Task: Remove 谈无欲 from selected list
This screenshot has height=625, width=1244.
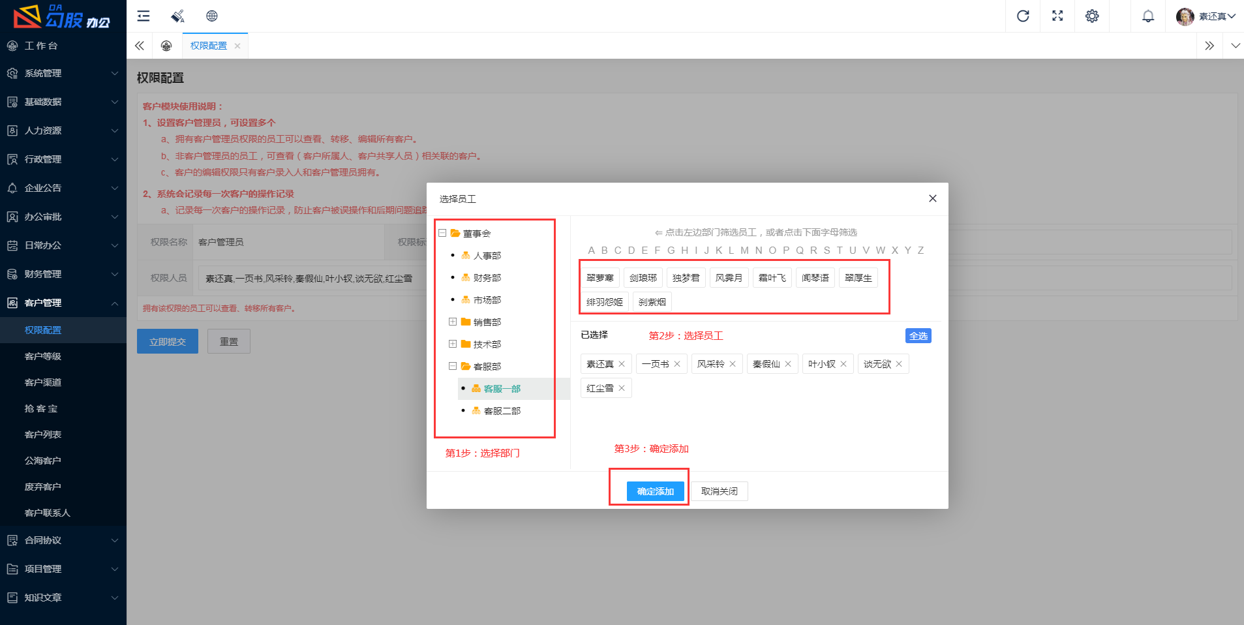Action: click(899, 364)
